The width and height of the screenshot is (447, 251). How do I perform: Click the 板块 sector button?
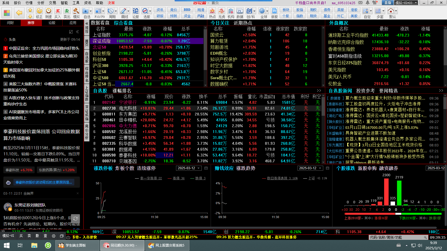(286, 10)
